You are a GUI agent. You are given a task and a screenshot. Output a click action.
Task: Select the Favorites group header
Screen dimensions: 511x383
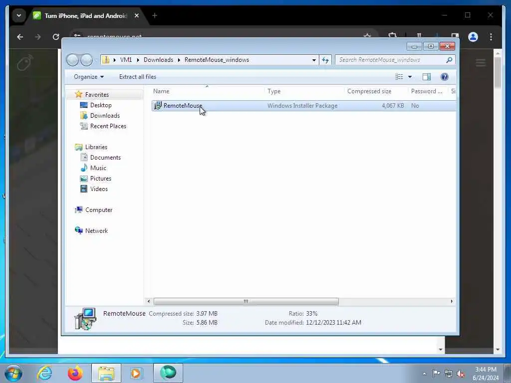[x=97, y=94]
